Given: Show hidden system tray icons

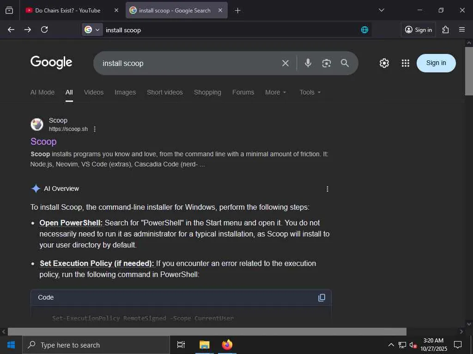Looking at the screenshot, I should [x=391, y=345].
